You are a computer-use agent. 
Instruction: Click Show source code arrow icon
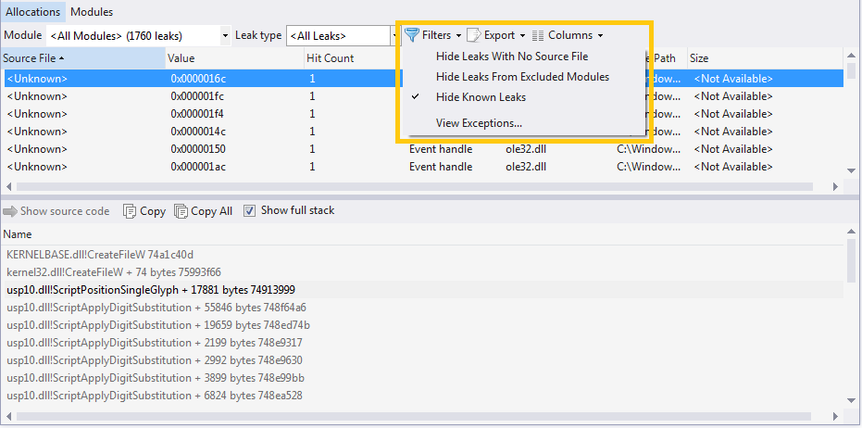pyautogui.click(x=11, y=211)
